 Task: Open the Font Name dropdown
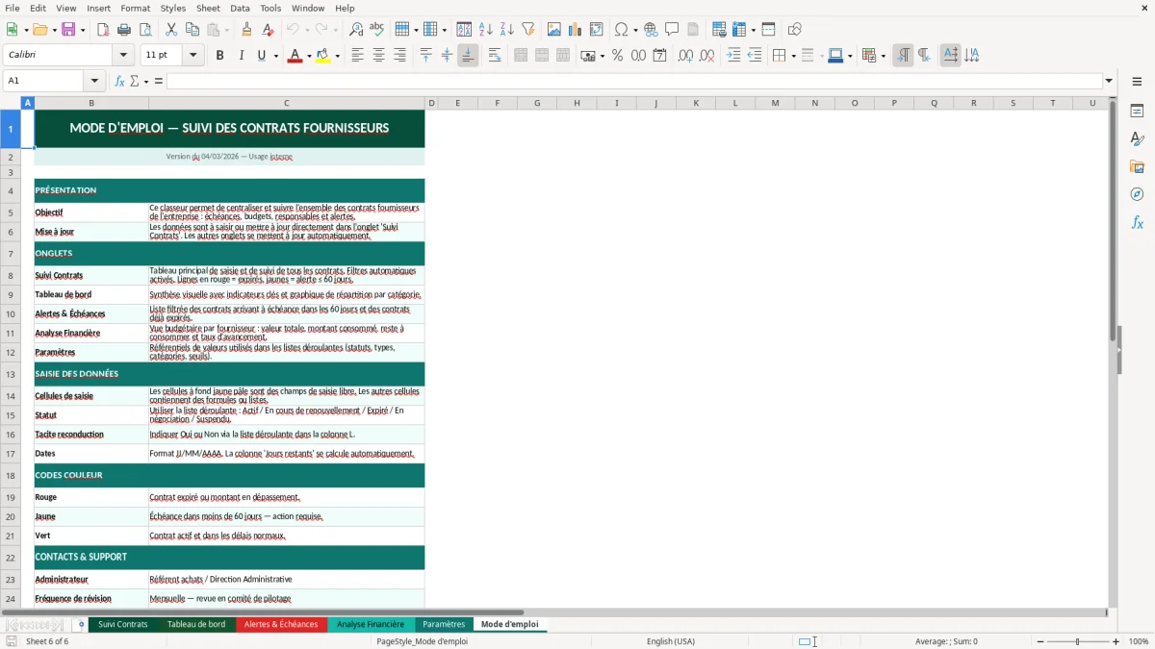[x=125, y=56]
